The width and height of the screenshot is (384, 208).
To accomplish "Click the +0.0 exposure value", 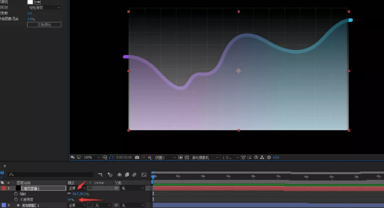I will coord(276,158).
